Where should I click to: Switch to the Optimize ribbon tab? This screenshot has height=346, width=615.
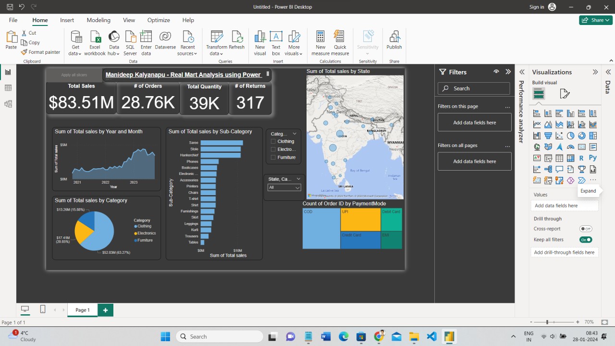tap(159, 20)
